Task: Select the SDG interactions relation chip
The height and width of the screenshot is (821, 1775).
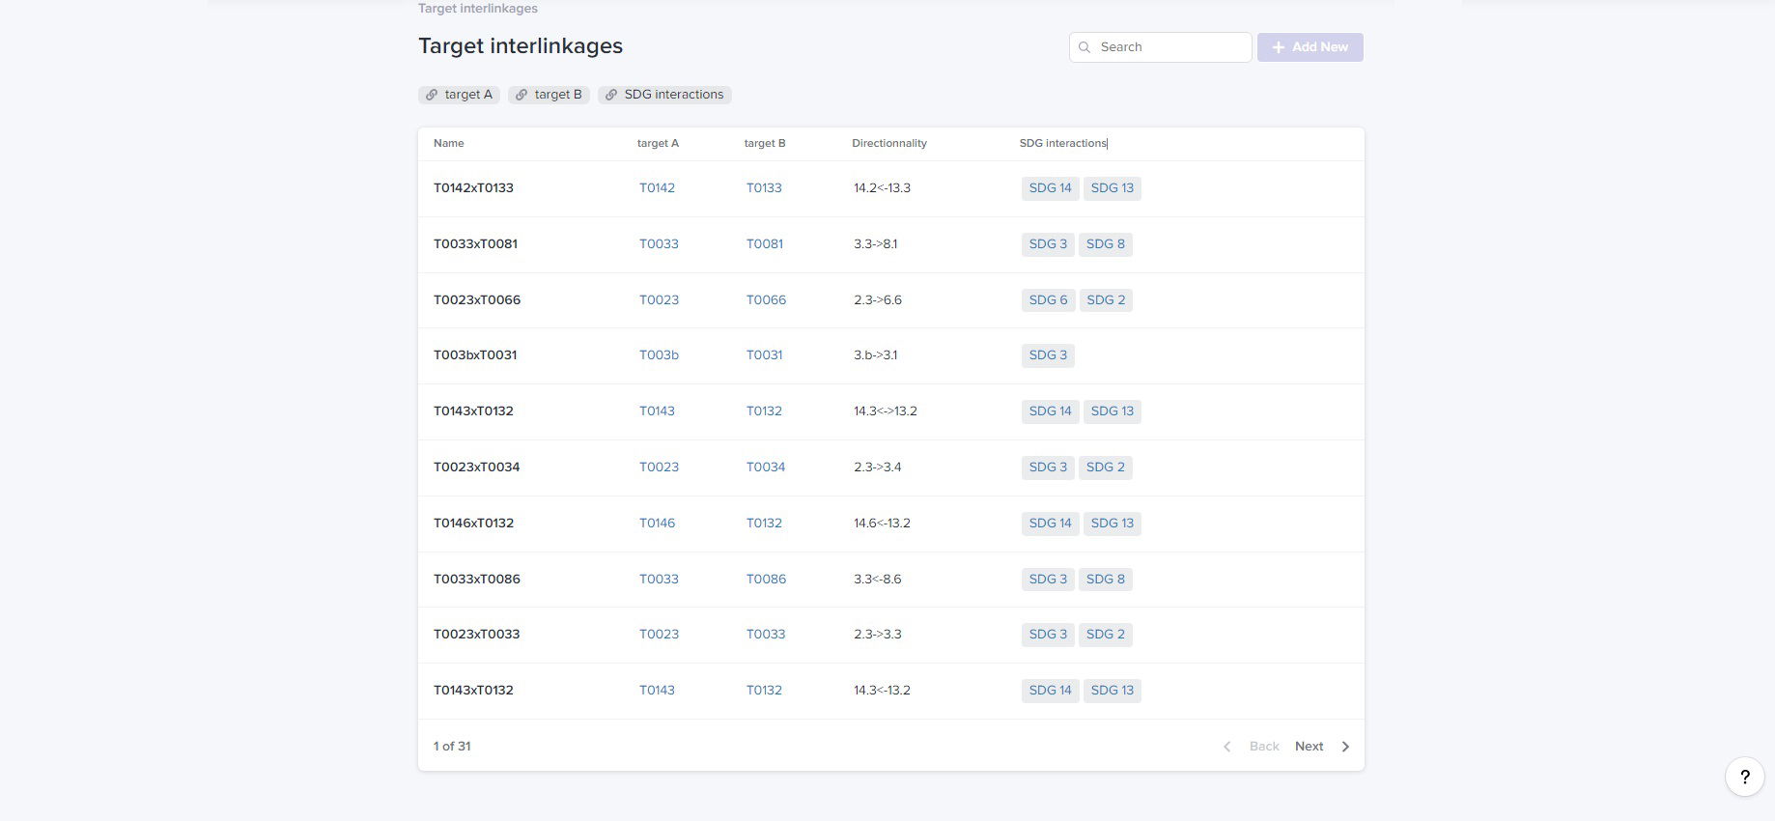Action: [x=664, y=95]
